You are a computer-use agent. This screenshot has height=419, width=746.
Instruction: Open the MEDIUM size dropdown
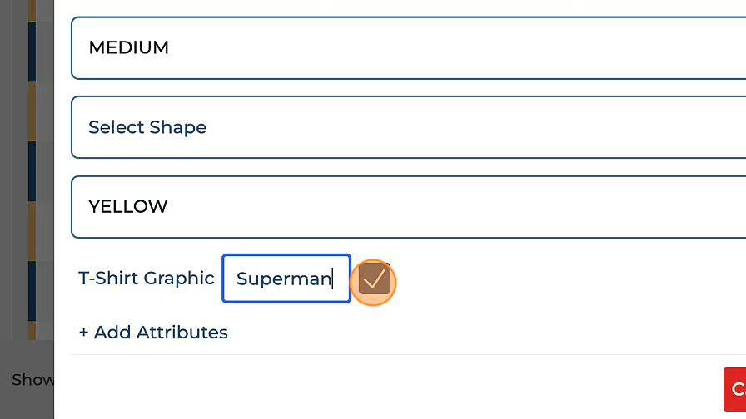tap(408, 48)
